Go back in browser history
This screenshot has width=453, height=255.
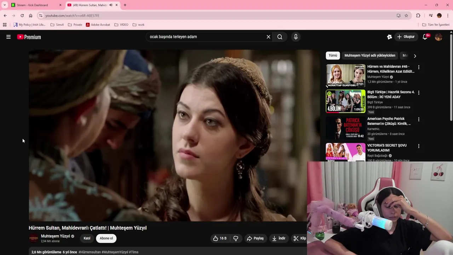[5, 16]
